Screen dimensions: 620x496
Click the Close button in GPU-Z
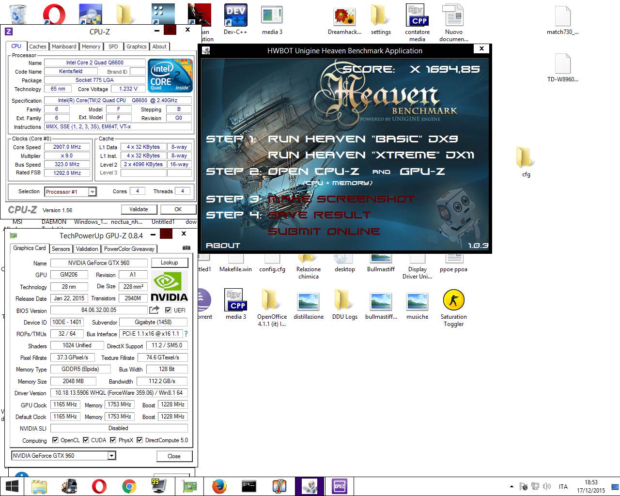coord(174,456)
